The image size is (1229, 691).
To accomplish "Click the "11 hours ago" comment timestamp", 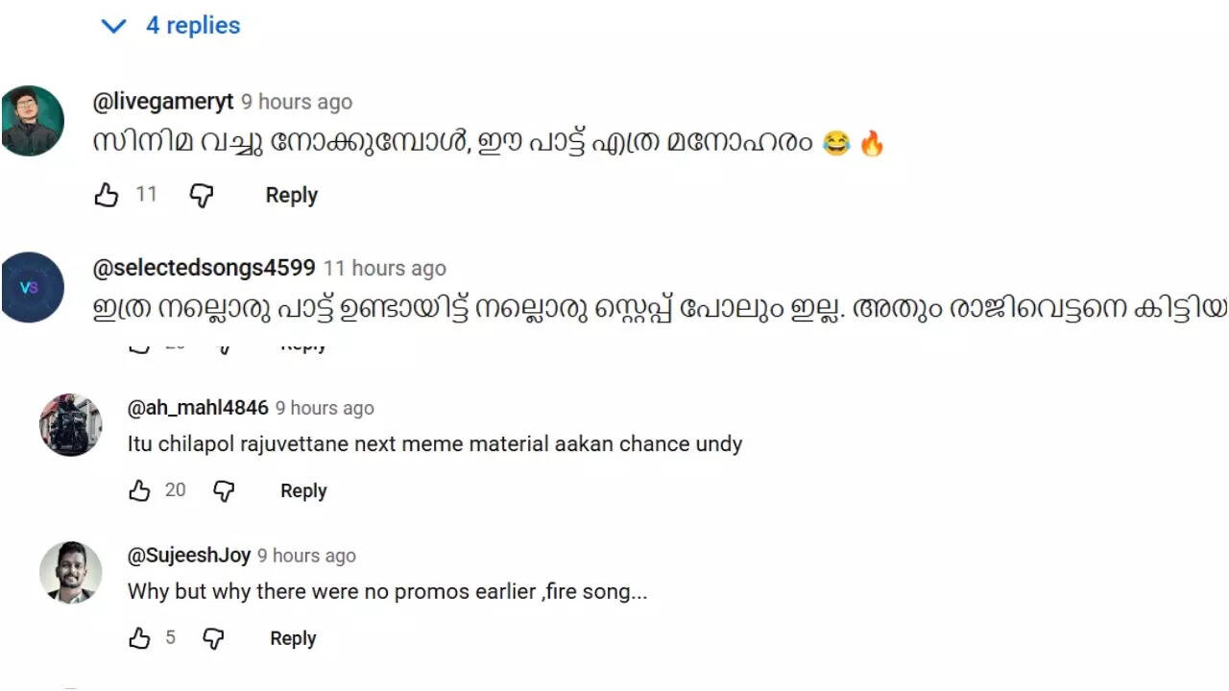I will pyautogui.click(x=385, y=269).
